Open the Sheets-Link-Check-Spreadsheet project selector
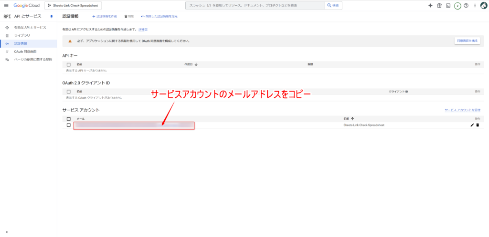 pyautogui.click(x=73, y=5)
